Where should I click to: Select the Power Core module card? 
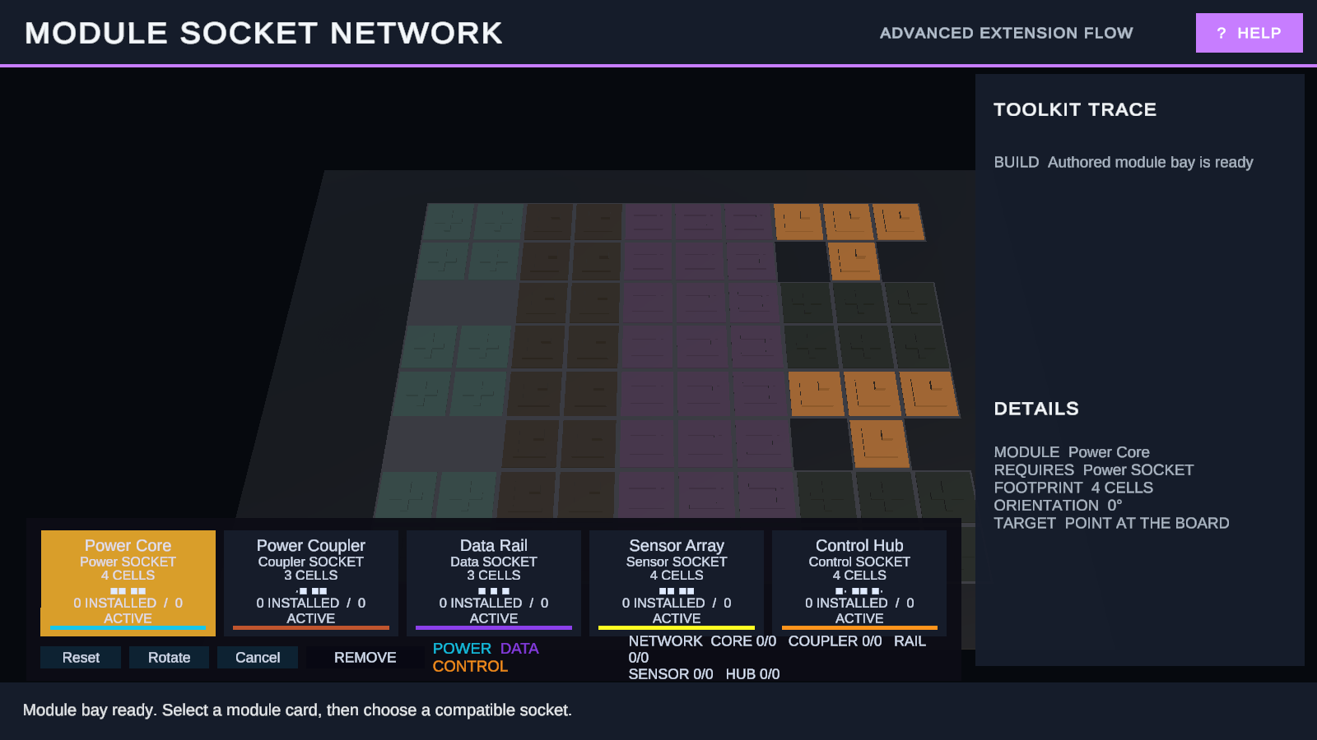click(128, 583)
